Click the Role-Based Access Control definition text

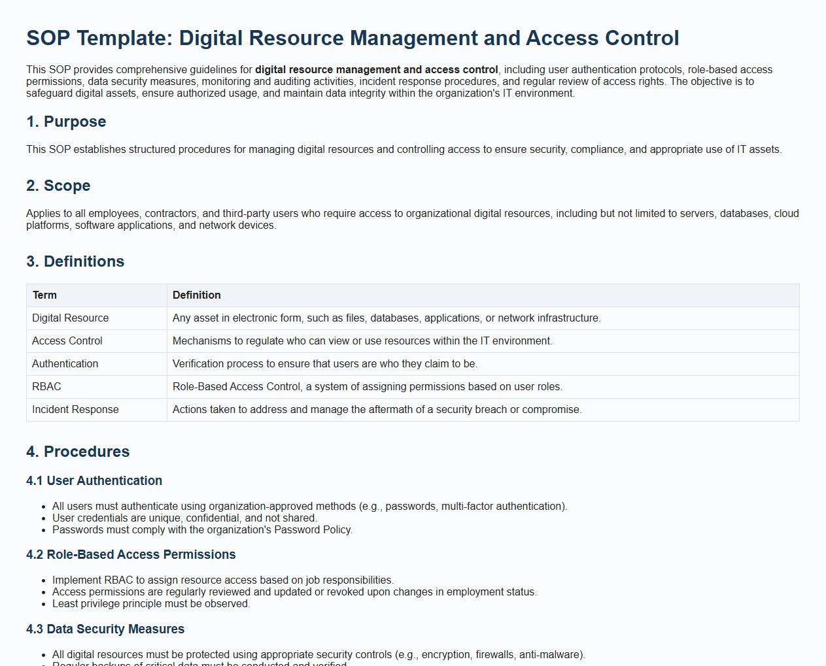[367, 387]
